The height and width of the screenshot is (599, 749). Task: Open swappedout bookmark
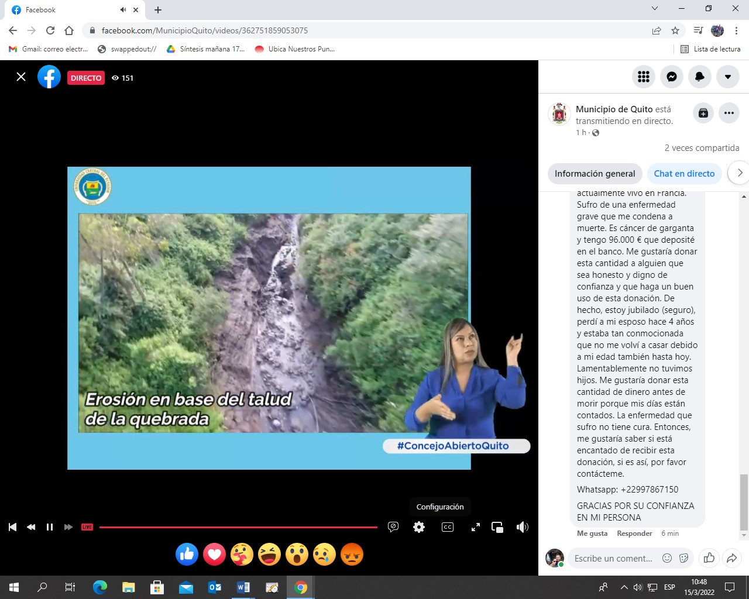[127, 49]
